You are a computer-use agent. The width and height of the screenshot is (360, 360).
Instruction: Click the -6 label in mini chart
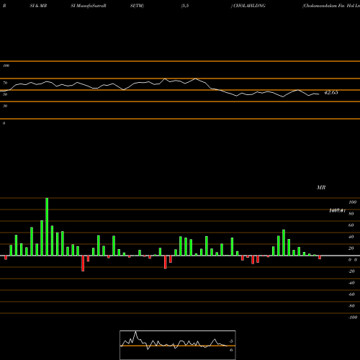coord(230,350)
